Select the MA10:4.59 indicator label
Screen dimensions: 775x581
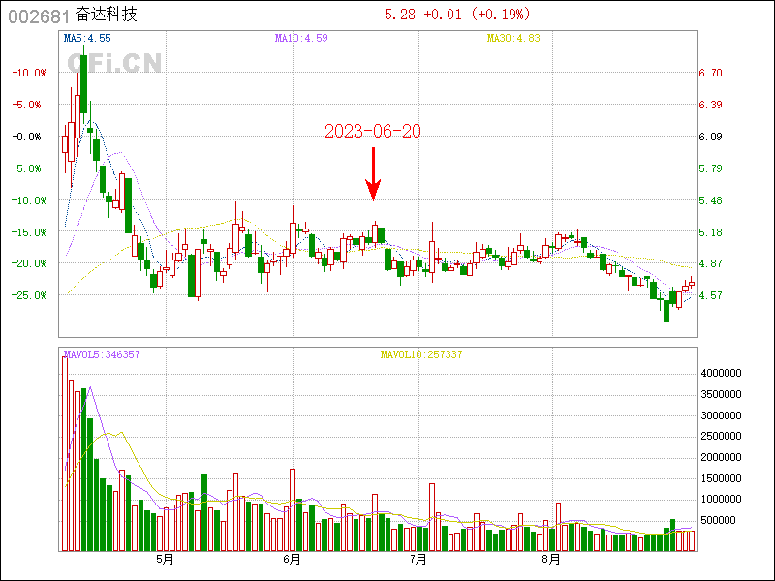coord(301,38)
